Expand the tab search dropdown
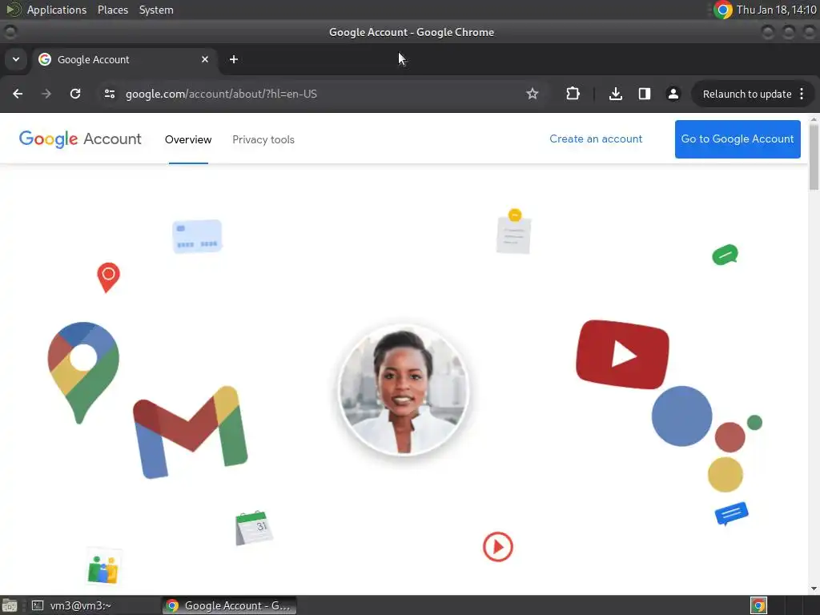This screenshot has height=615, width=820. pyautogui.click(x=16, y=59)
